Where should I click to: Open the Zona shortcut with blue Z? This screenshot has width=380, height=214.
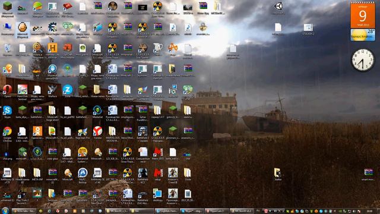[67, 91]
